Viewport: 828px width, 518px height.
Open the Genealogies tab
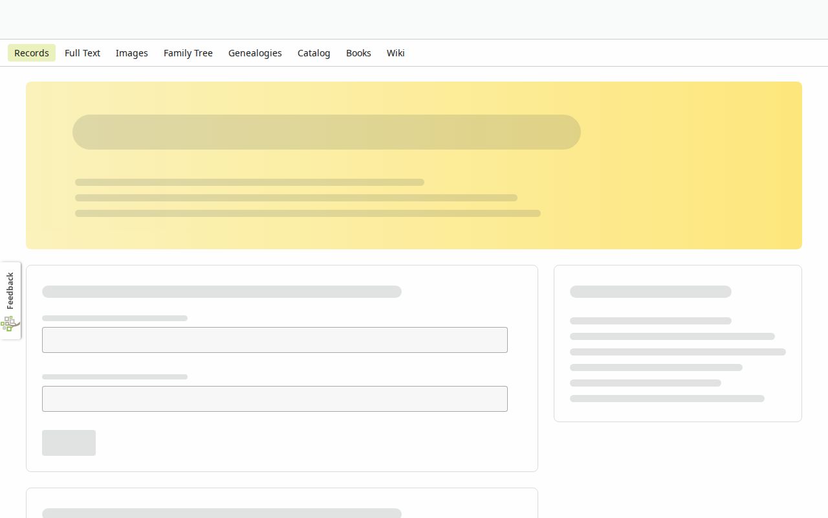click(255, 53)
